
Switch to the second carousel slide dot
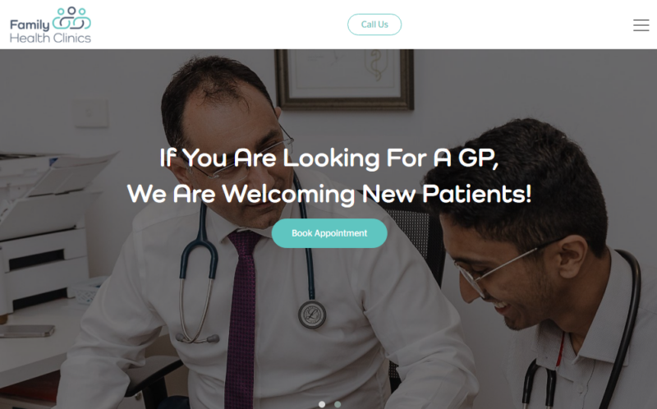(x=338, y=404)
